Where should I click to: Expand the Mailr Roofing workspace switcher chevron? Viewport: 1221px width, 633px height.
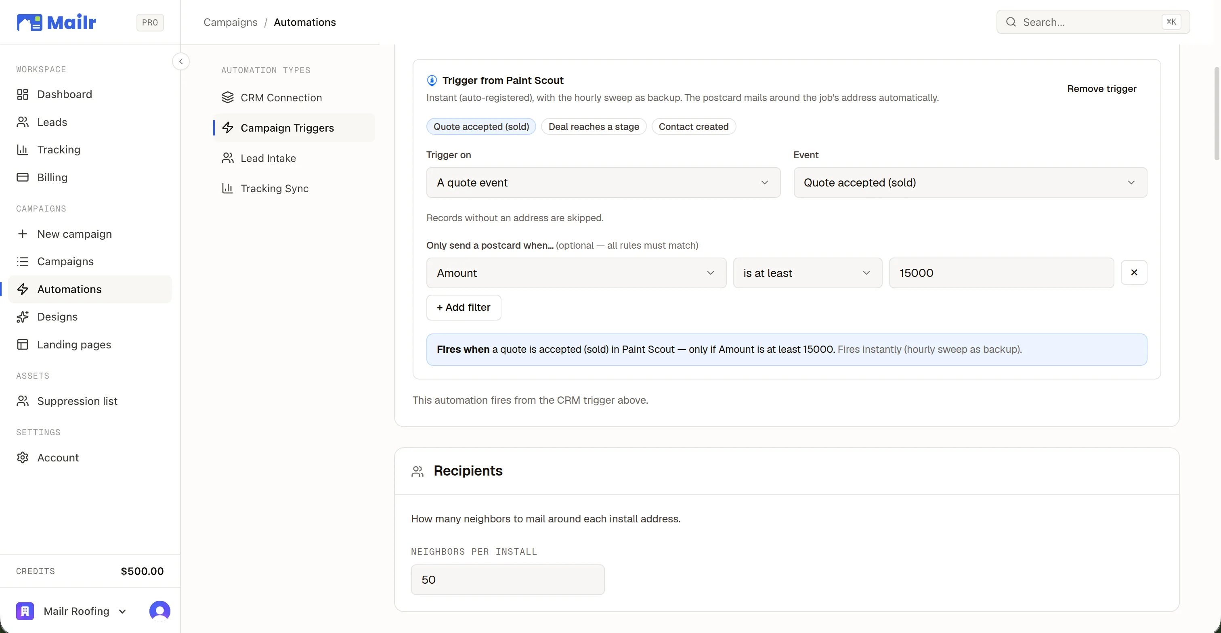point(122,612)
